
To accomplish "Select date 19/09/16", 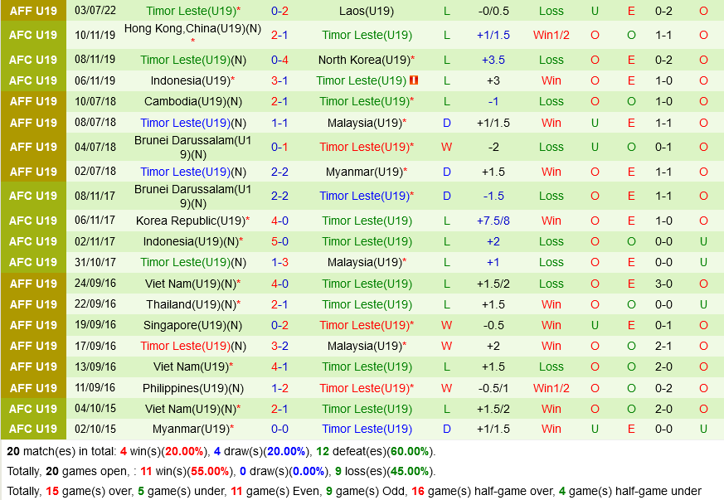I will (x=95, y=325).
